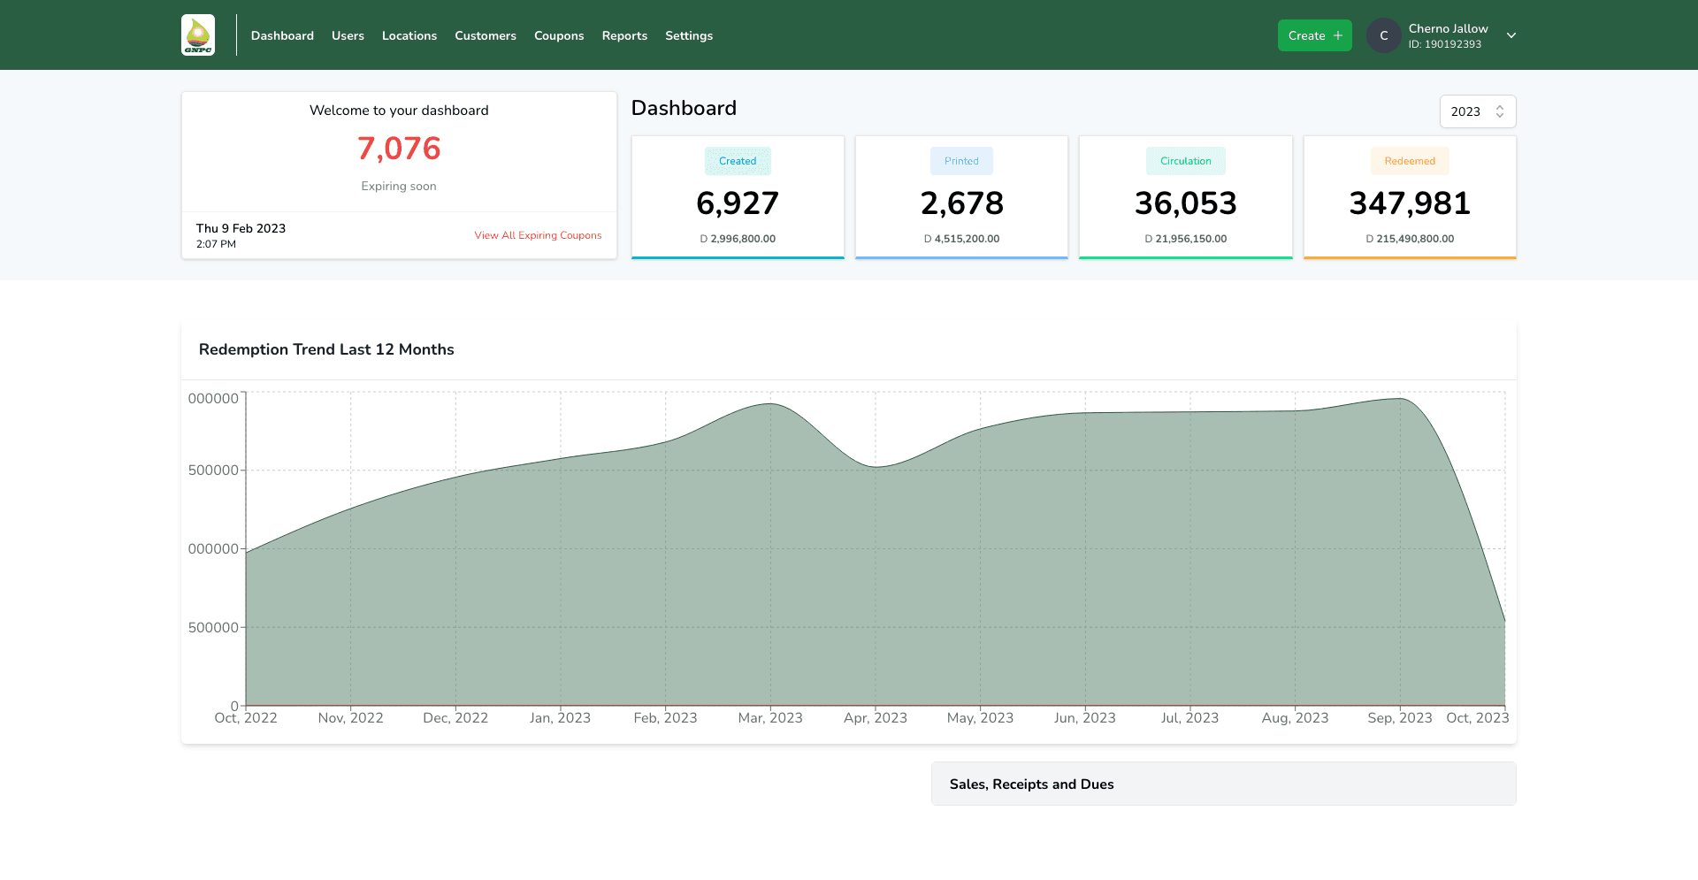Image resolution: width=1698 pixels, height=880 pixels.
Task: Expand the Sales, Receipts and Dues panel
Action: [x=1223, y=784]
